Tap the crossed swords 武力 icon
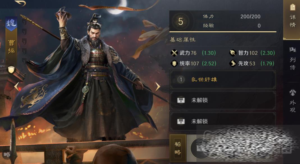Image resolution: width=300 pixels, height=164 pixels. 174,53
